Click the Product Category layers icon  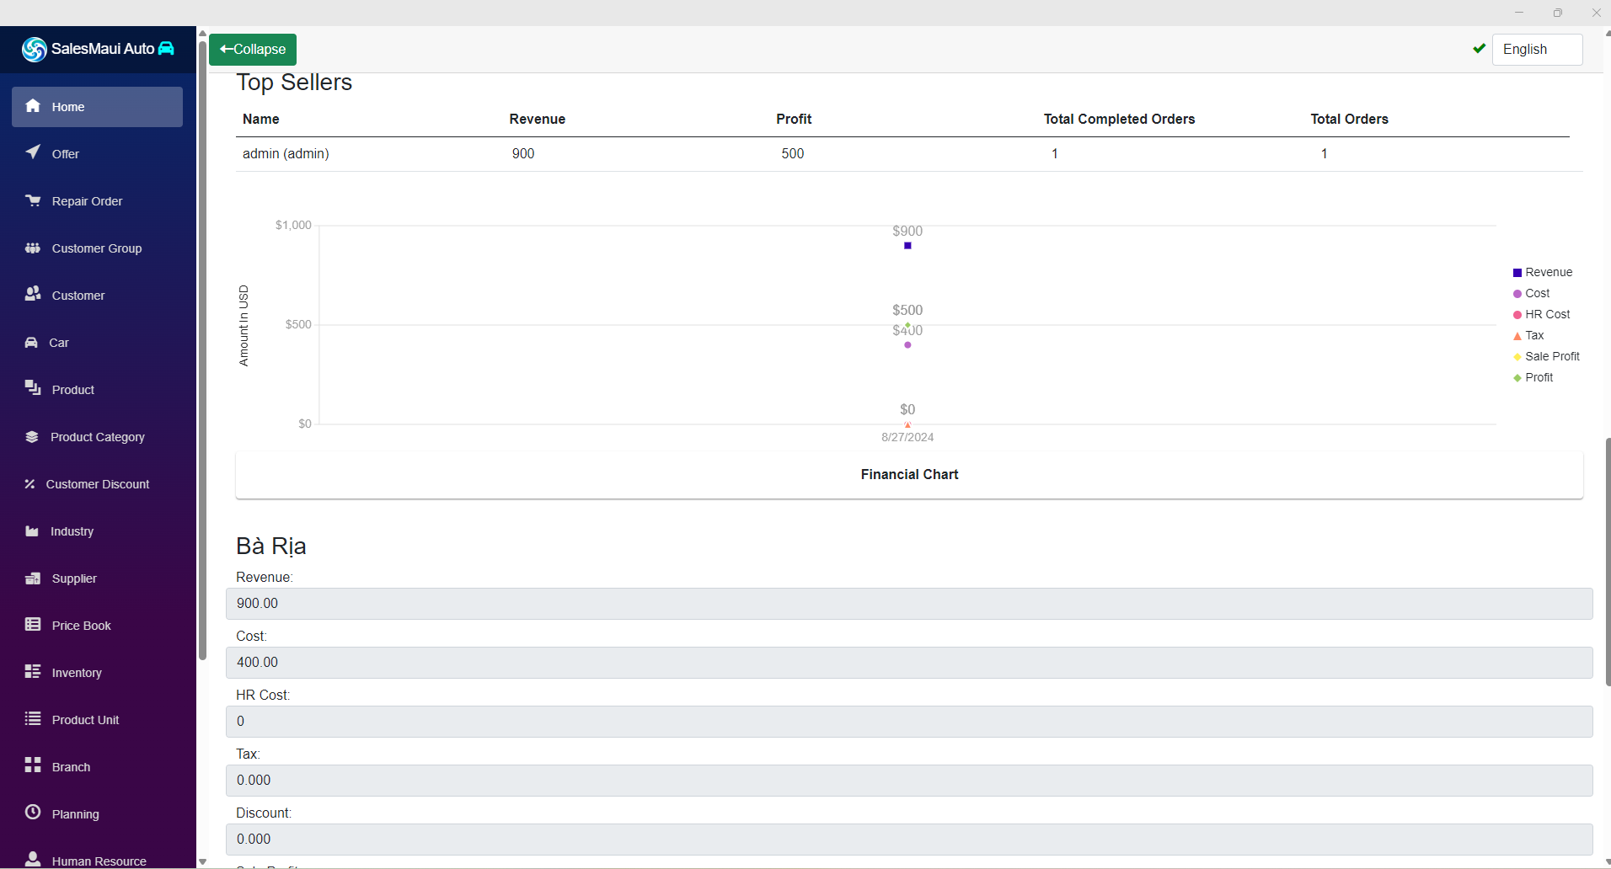click(32, 437)
